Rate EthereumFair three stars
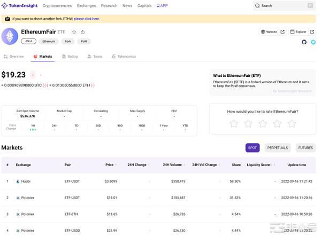Screen dimensions: 321x237 point(263,124)
